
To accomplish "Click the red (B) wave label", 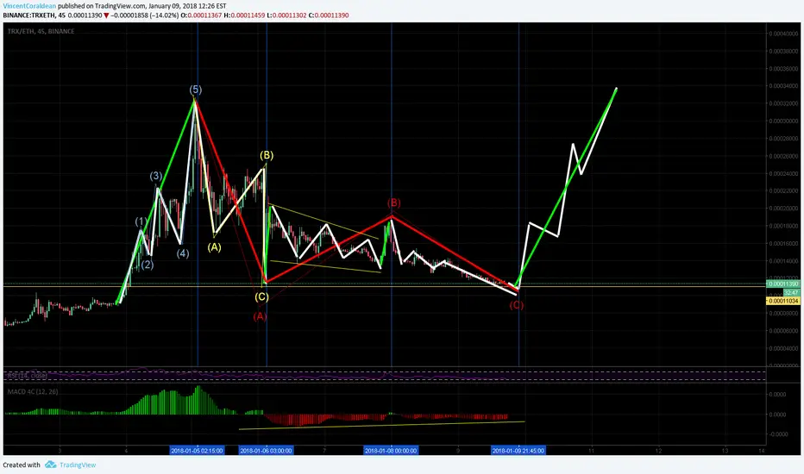I will (x=393, y=203).
